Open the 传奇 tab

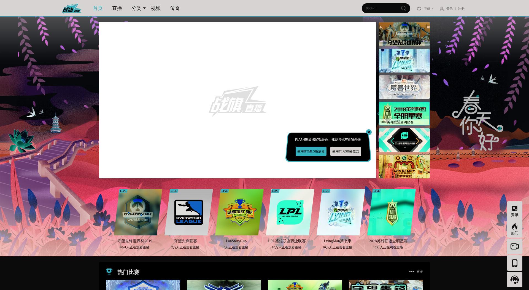pyautogui.click(x=175, y=8)
